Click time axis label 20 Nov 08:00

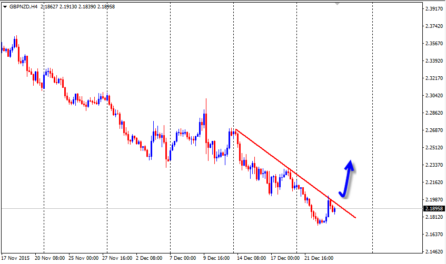50,258
